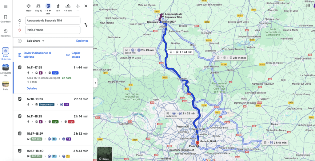Click the bus line 6 badge in the first route

point(41,73)
